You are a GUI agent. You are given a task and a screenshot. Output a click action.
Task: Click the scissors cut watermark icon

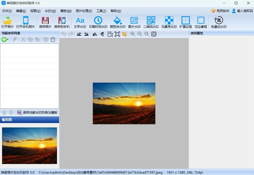pyautogui.click(x=23, y=39)
